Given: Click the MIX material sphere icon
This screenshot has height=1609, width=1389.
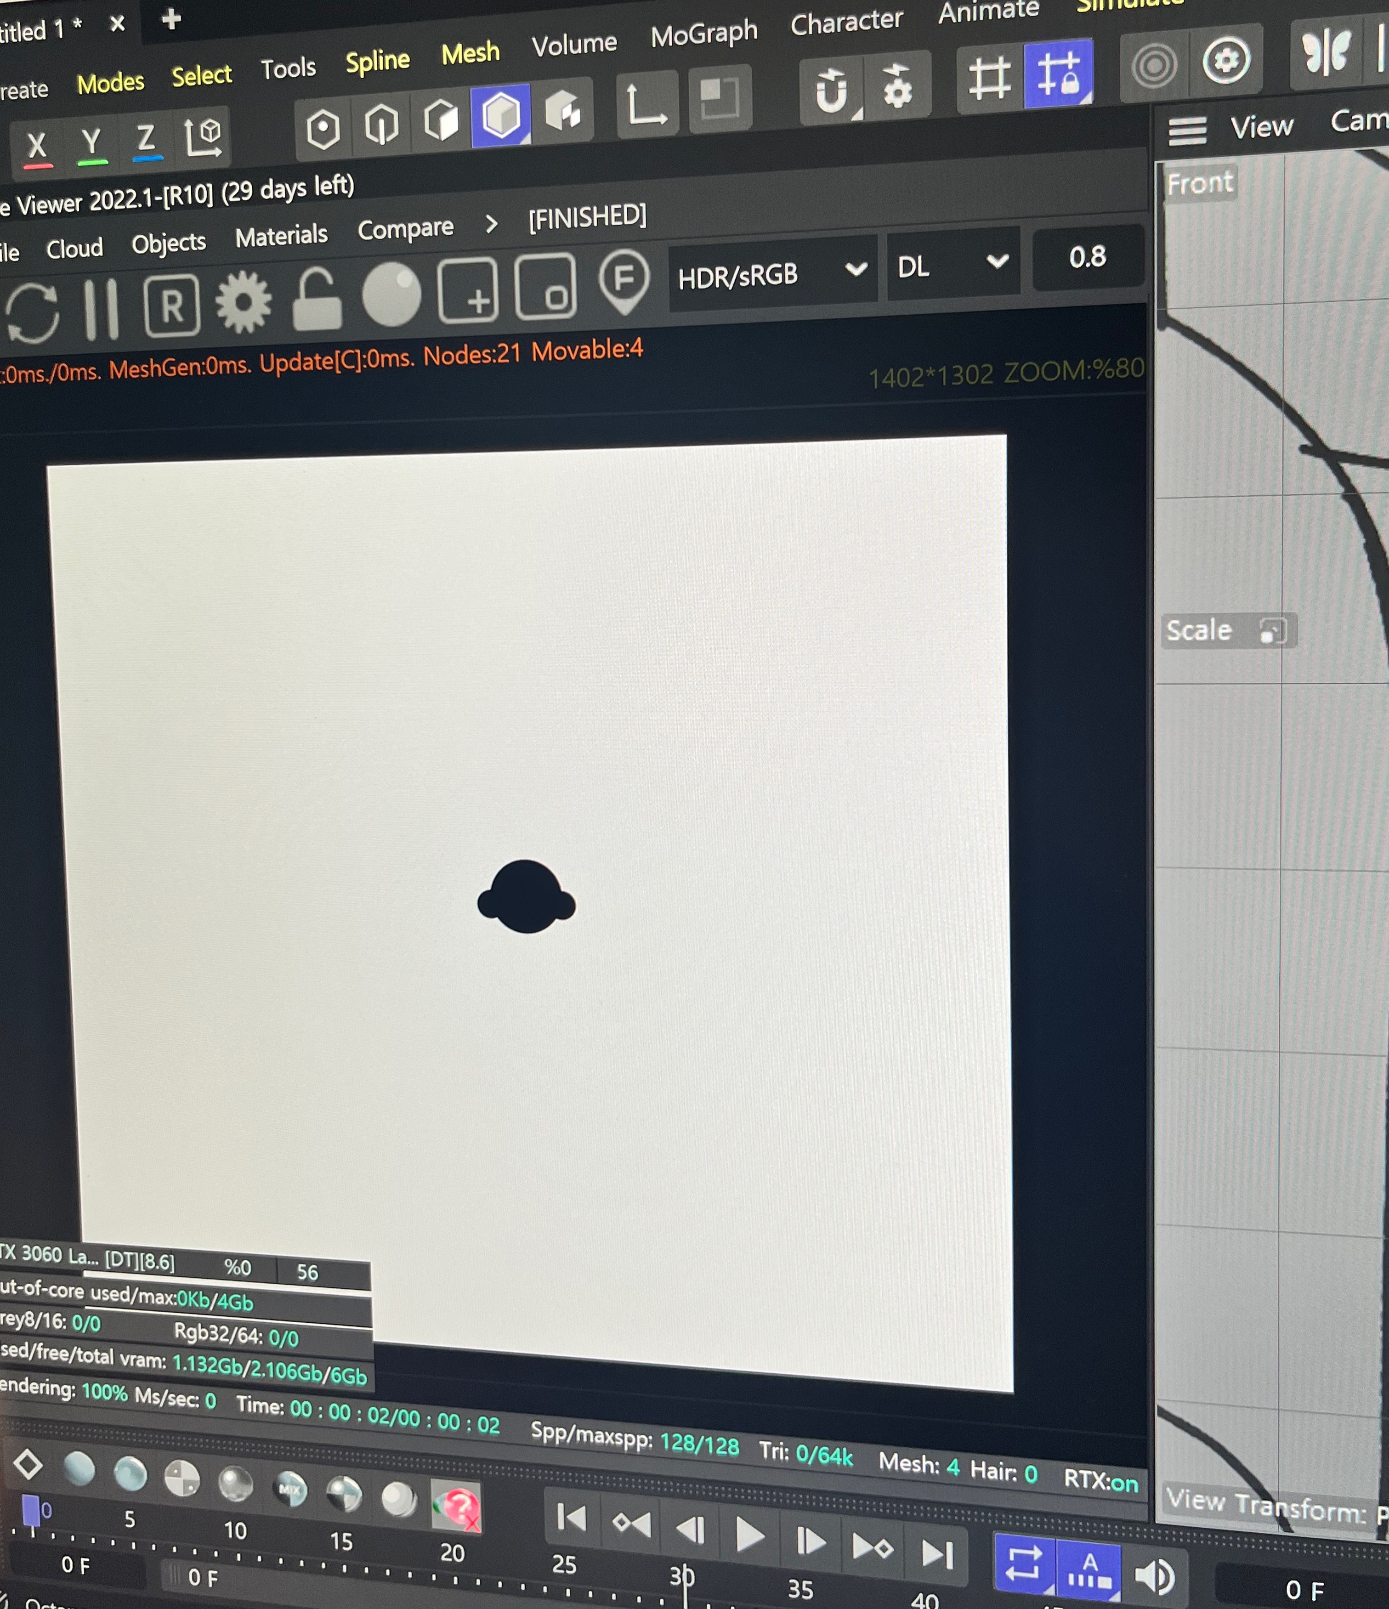Looking at the screenshot, I should pyautogui.click(x=289, y=1489).
